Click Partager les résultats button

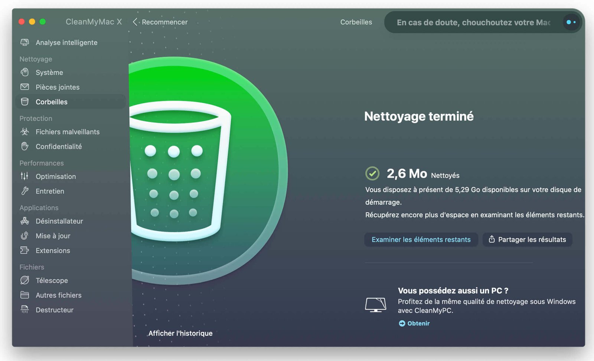pos(527,239)
